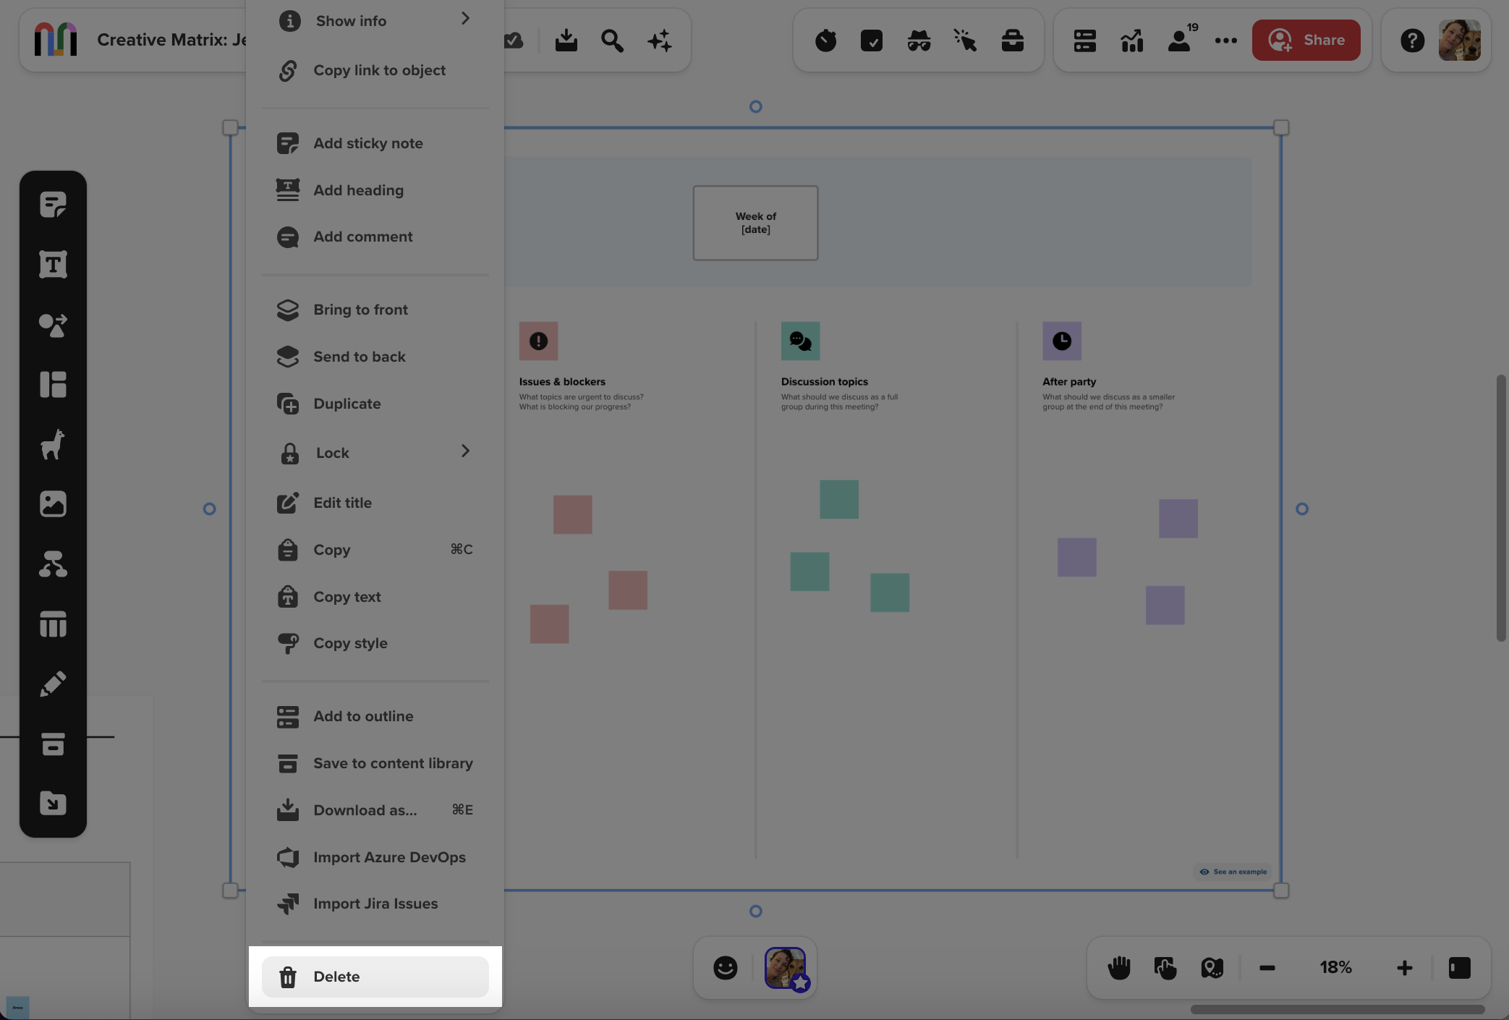
Task: Open the outline panel icon
Action: coord(1084,41)
